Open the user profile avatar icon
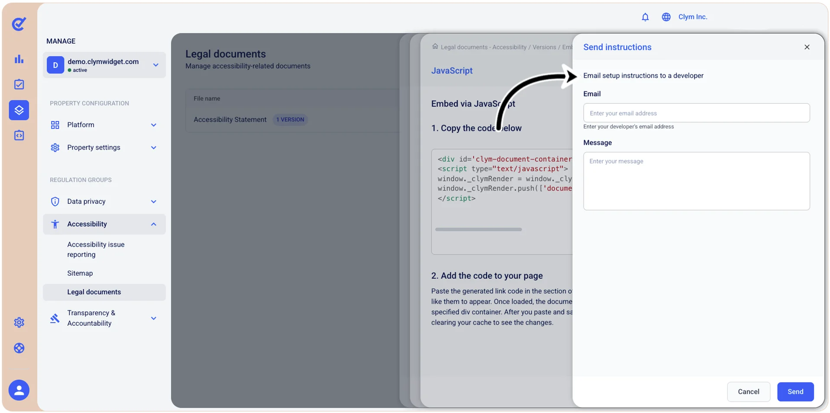Image resolution: width=830 pixels, height=413 pixels. [19, 390]
